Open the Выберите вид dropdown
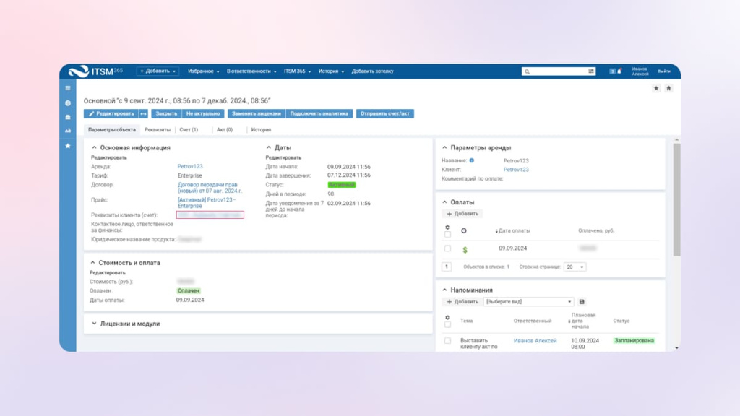The image size is (740, 416). pos(529,301)
